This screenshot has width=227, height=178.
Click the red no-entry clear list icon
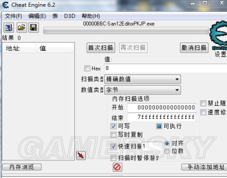117,167
